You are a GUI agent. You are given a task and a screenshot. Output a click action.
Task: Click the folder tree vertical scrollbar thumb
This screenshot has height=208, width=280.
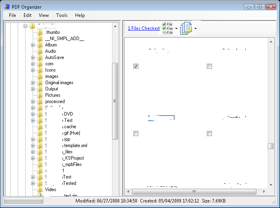point(115,101)
